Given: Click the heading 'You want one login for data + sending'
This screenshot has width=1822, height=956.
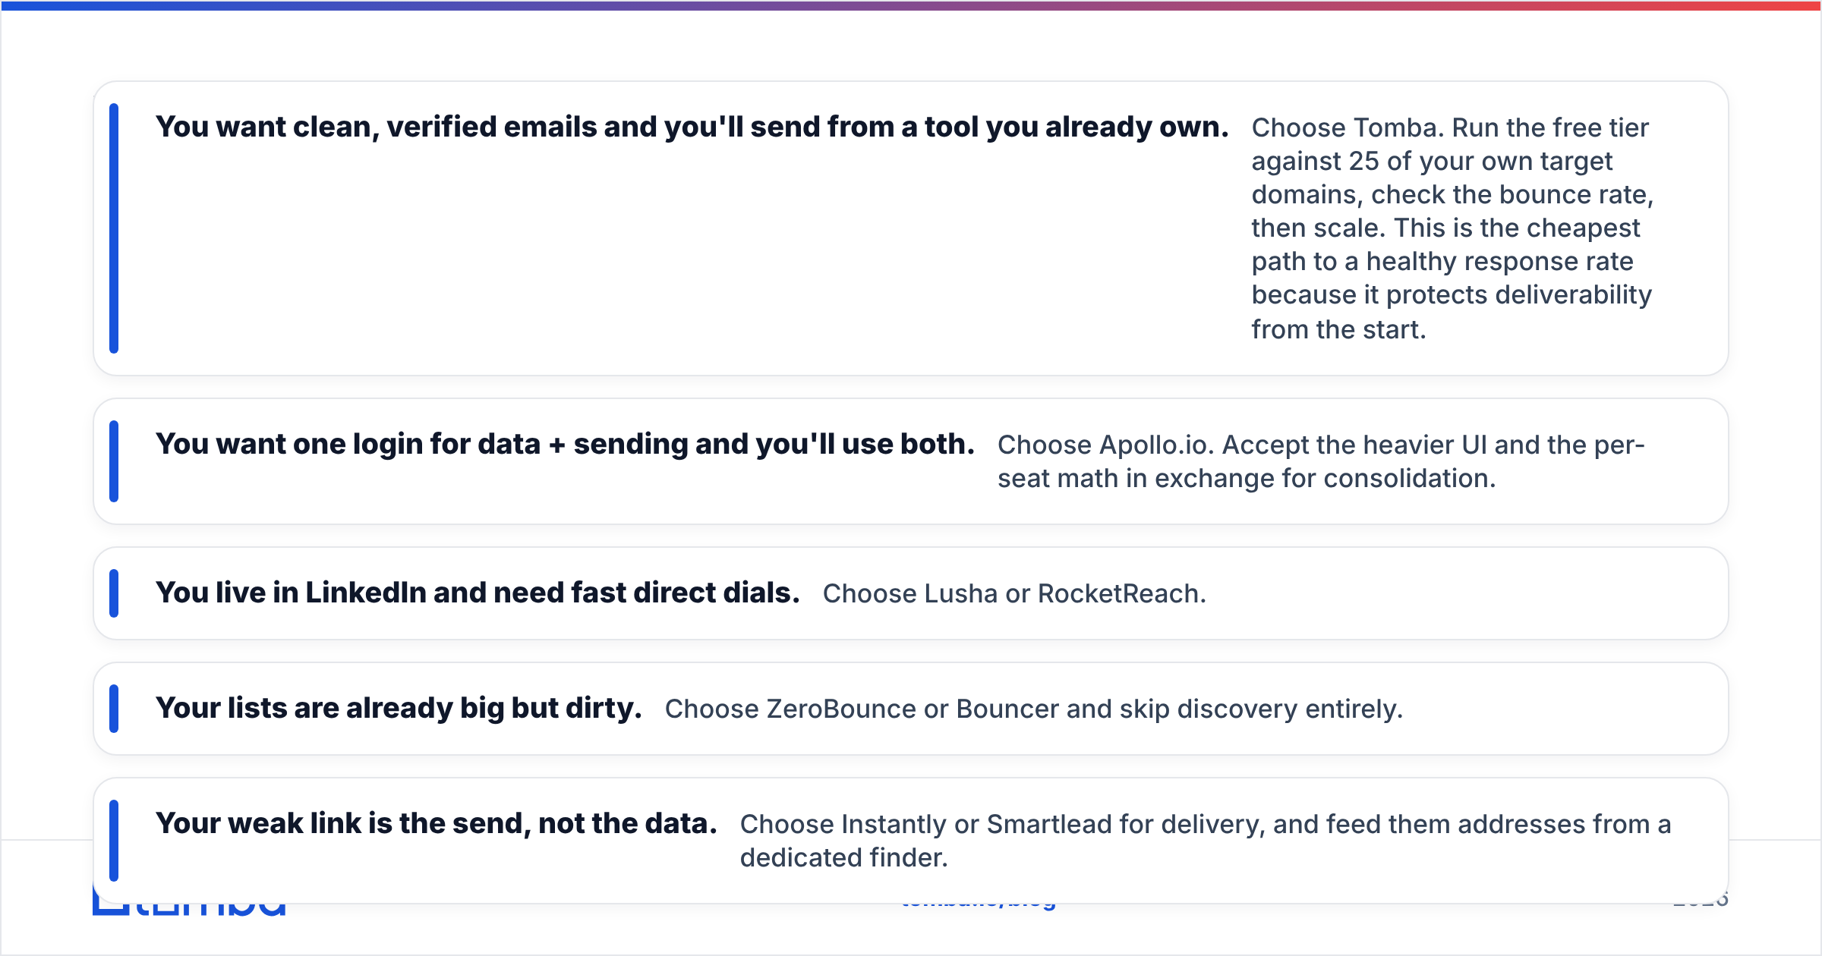Looking at the screenshot, I should coord(565,444).
